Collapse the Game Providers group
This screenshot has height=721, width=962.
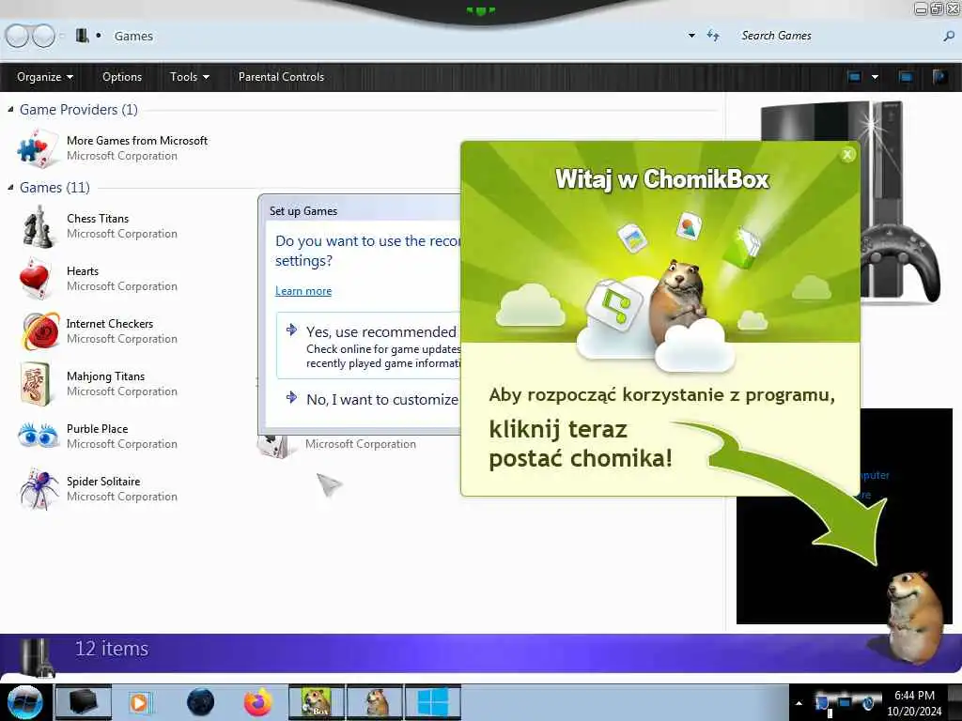pyautogui.click(x=10, y=110)
